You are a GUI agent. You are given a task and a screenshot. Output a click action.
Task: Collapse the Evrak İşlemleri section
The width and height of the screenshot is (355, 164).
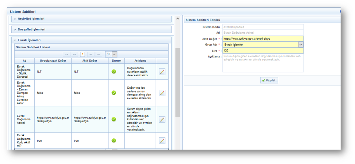click(29, 40)
